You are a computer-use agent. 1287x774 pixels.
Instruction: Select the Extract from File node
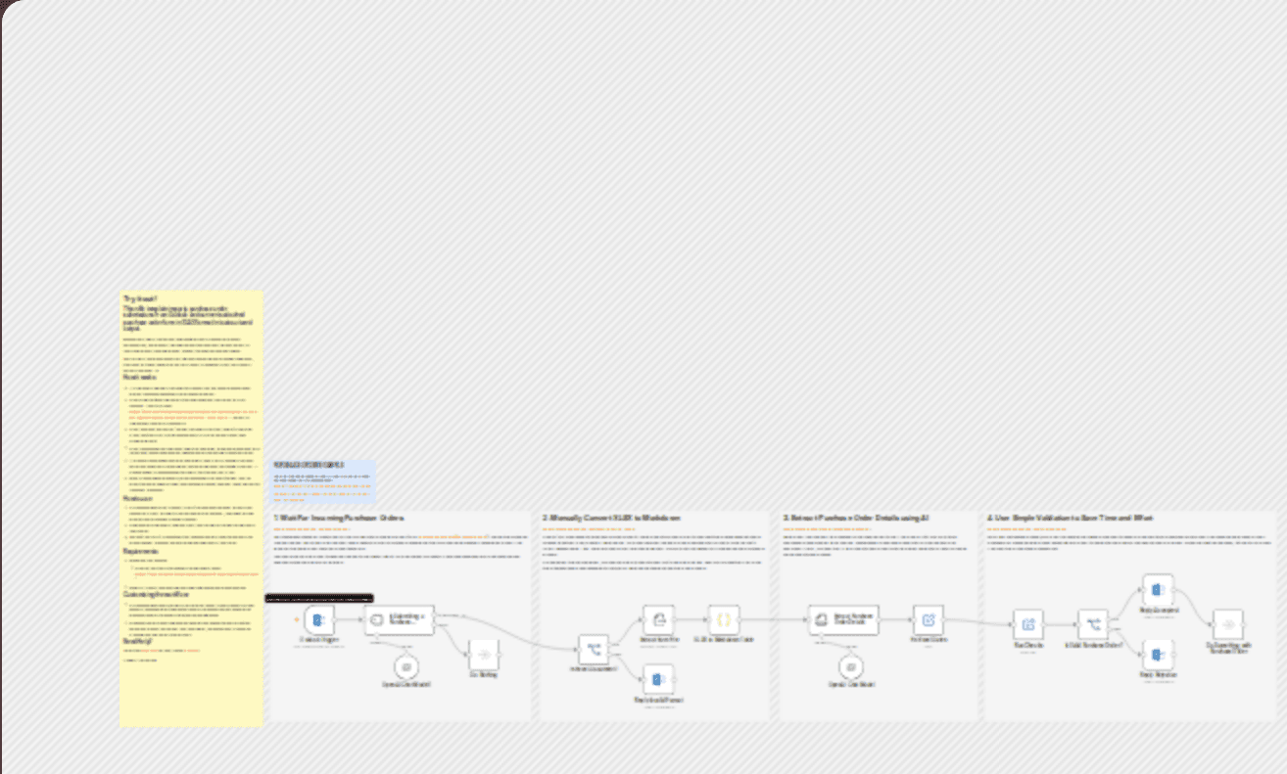(659, 619)
